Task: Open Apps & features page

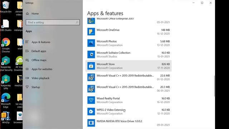Action: pyautogui.click(x=41, y=42)
